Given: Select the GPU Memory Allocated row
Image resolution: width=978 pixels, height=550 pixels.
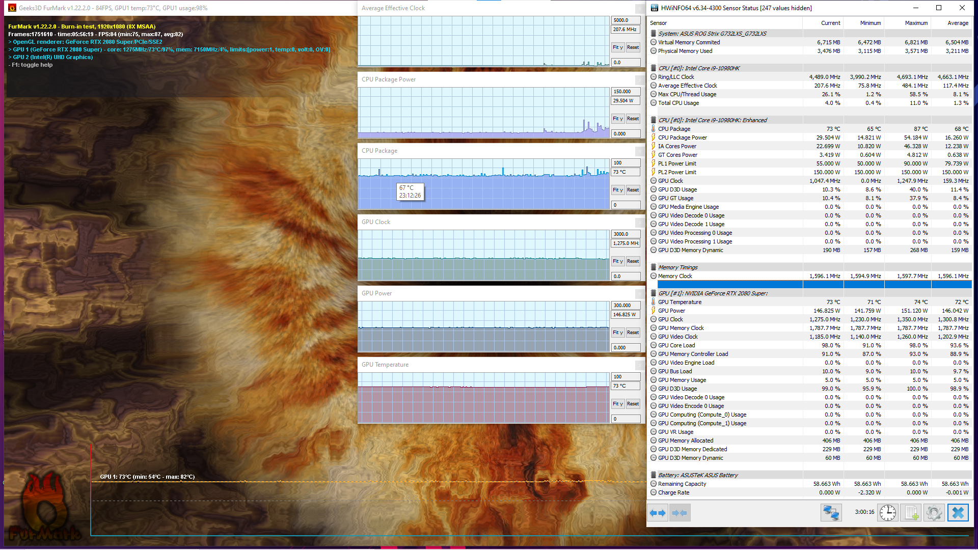Looking at the screenshot, I should pyautogui.click(x=809, y=441).
